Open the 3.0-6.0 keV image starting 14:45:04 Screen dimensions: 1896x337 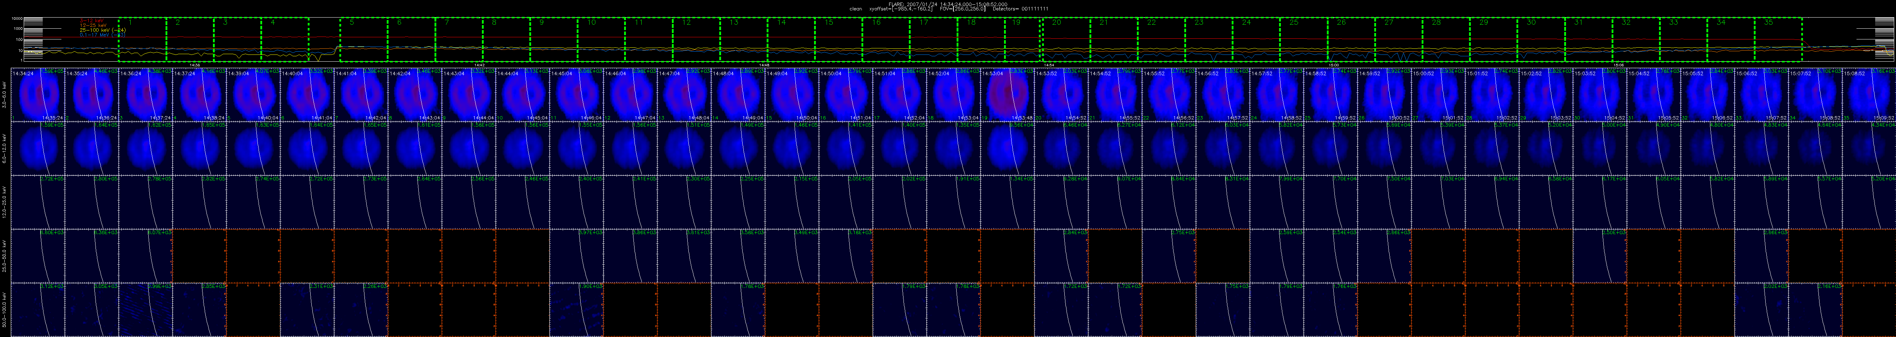tap(576, 95)
